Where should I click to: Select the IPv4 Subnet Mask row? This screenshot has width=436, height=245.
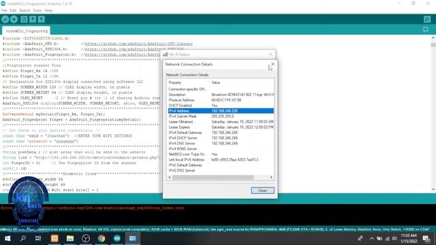pyautogui.click(x=221, y=116)
